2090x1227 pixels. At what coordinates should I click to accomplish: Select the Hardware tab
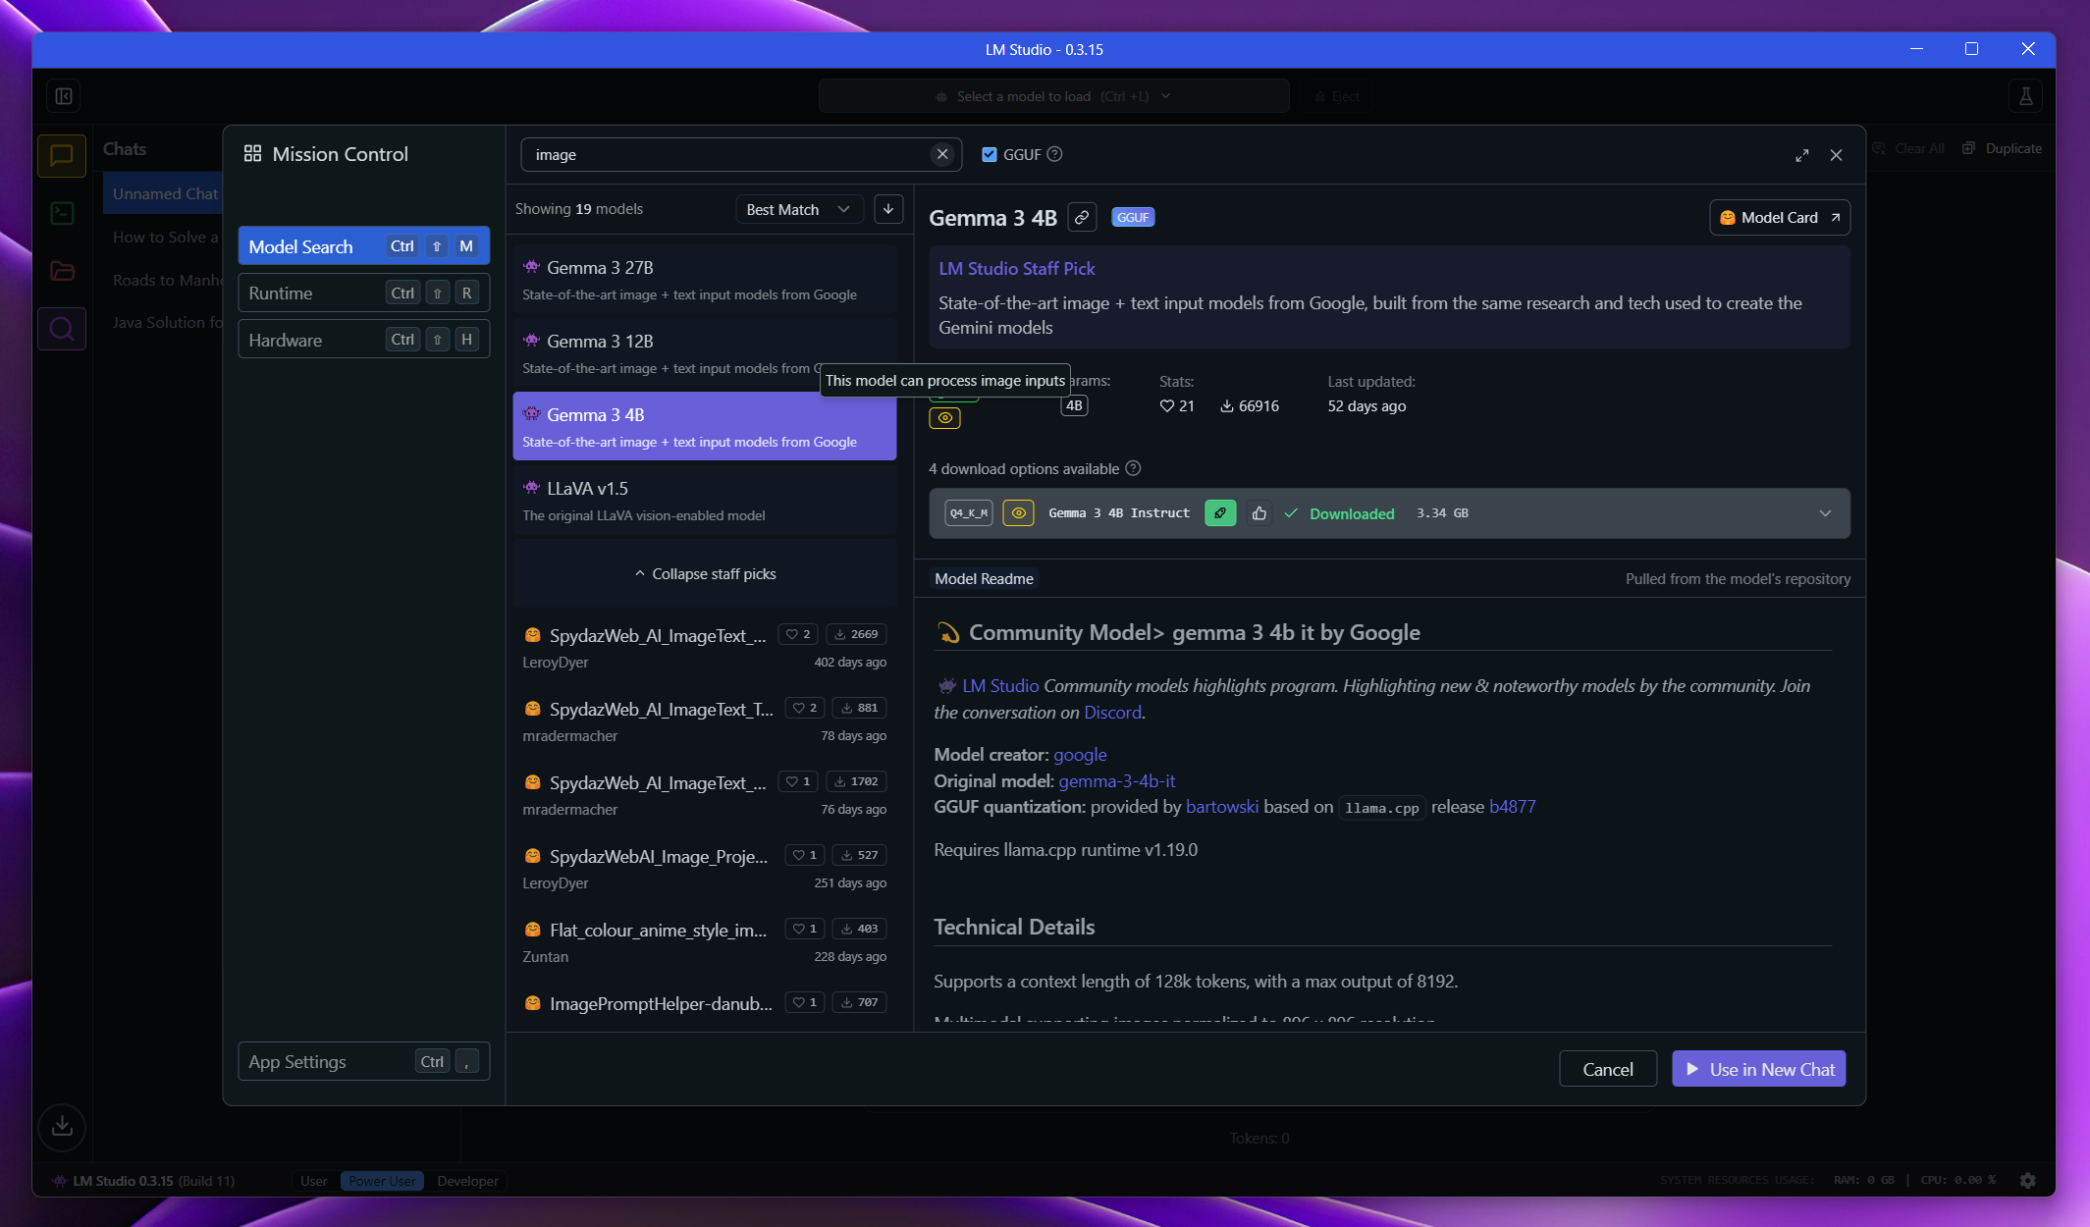pos(363,340)
